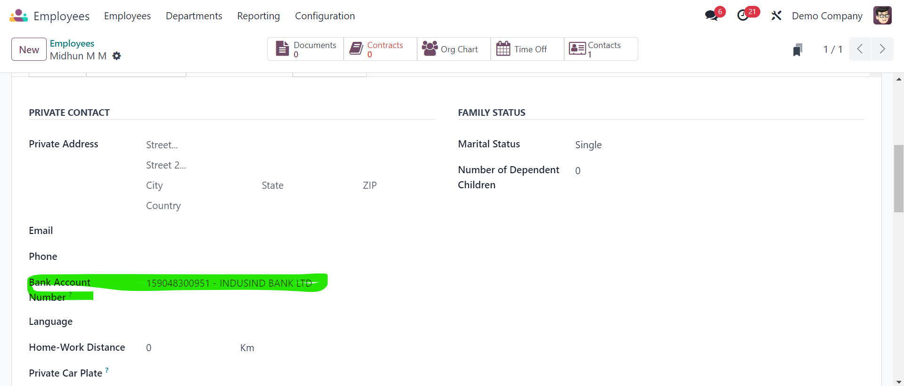This screenshot has height=386, width=904.
Task: Open the Contacts smart button
Action: tap(601, 49)
